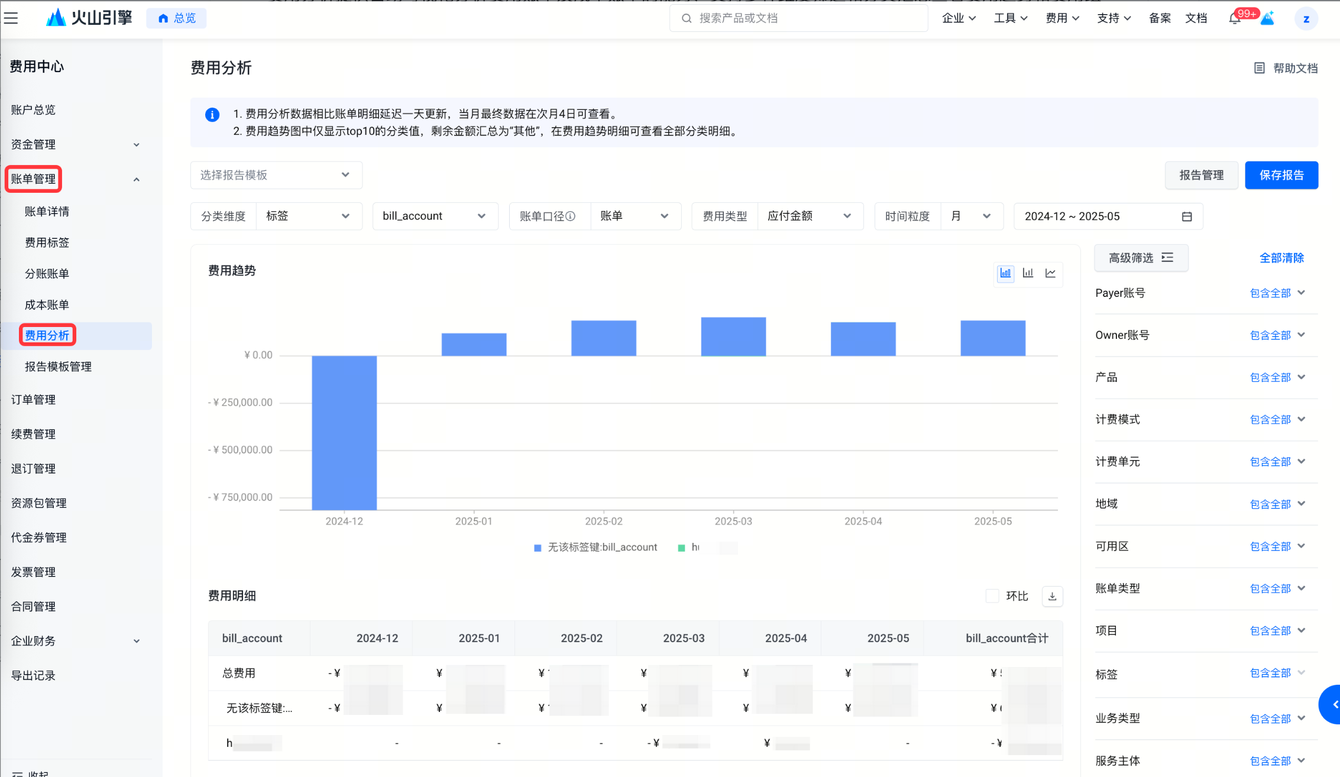
Task: Switch to line chart view
Action: pos(1050,273)
